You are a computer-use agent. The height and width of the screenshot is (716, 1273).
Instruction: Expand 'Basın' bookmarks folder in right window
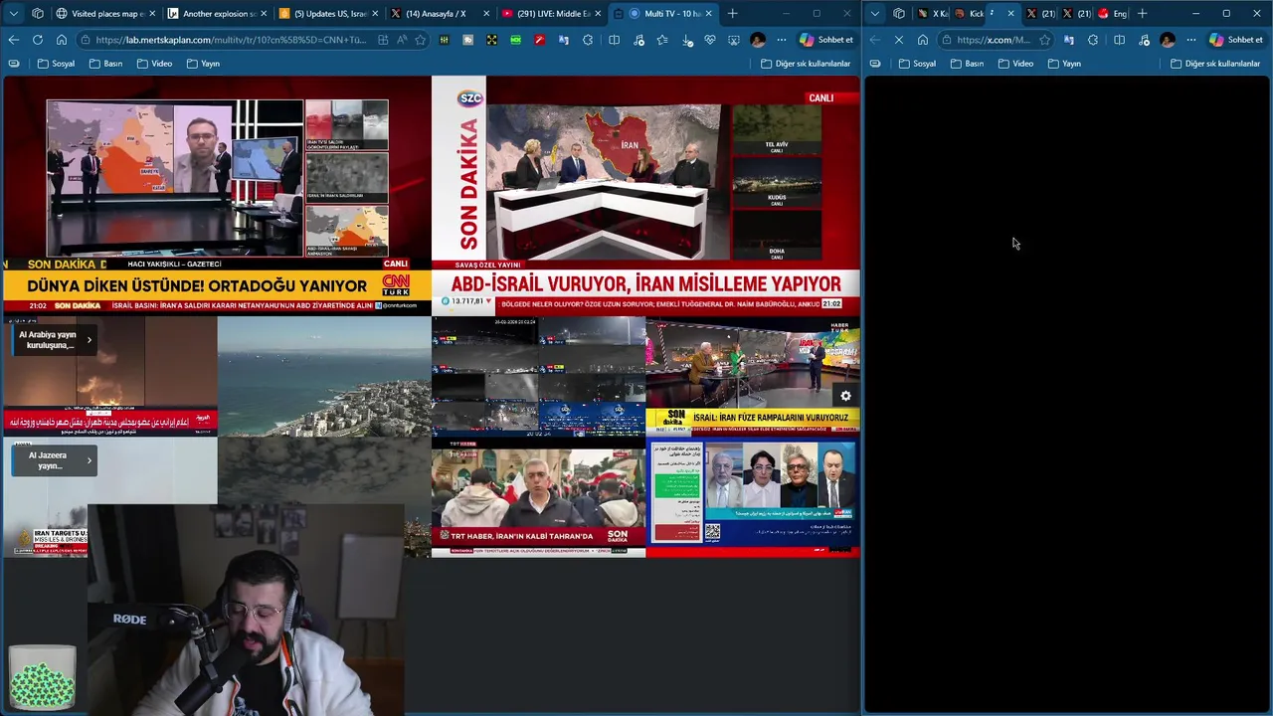967,64
